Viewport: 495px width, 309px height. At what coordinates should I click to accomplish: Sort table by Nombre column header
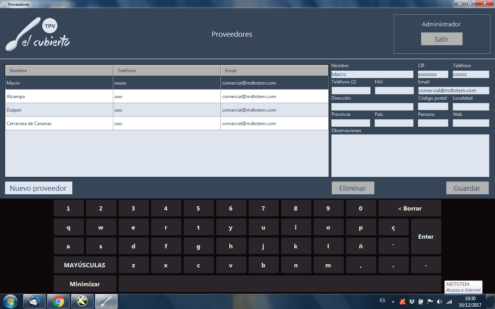point(59,71)
